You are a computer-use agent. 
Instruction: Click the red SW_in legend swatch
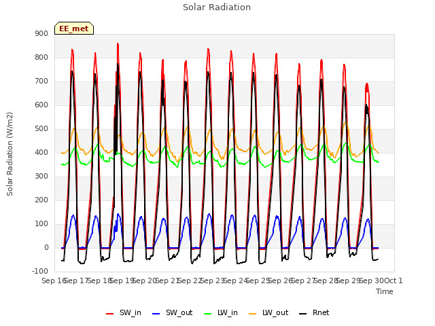click(x=110, y=314)
